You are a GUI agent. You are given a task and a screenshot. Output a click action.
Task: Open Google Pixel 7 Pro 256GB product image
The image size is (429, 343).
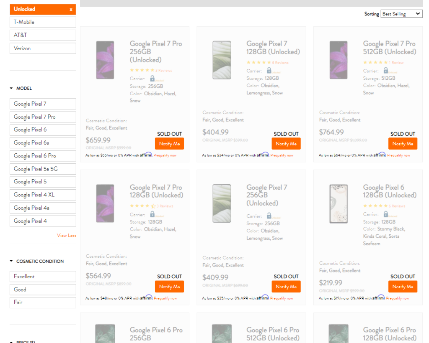[x=105, y=60]
